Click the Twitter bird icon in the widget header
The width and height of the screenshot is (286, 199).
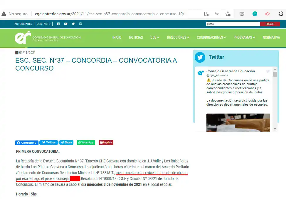tap(200, 57)
